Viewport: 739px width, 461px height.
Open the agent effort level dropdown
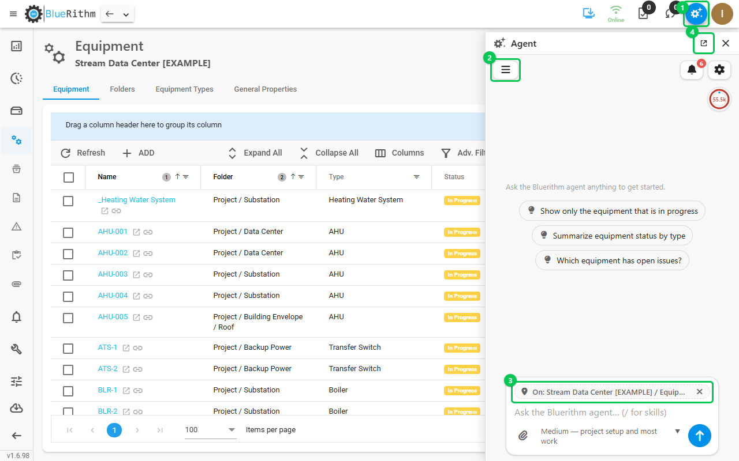point(611,436)
